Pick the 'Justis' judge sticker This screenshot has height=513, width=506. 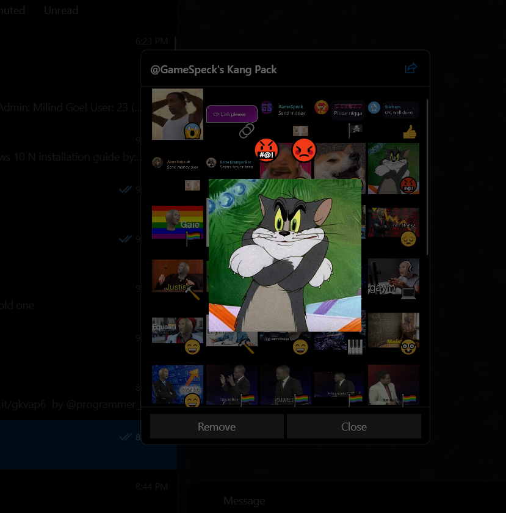pyautogui.click(x=178, y=276)
